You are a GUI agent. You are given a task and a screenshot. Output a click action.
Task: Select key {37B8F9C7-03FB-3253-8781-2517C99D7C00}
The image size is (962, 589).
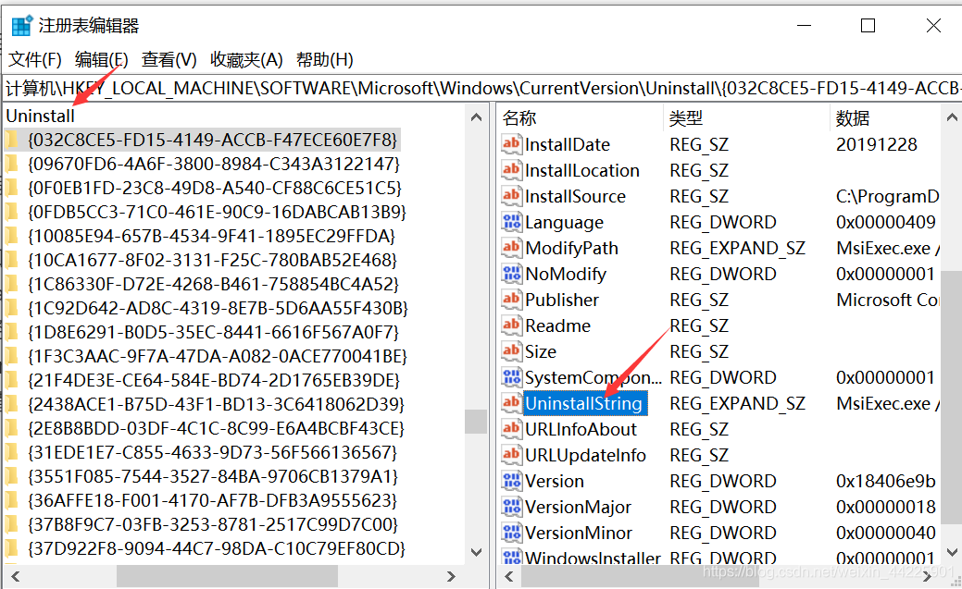[213, 524]
